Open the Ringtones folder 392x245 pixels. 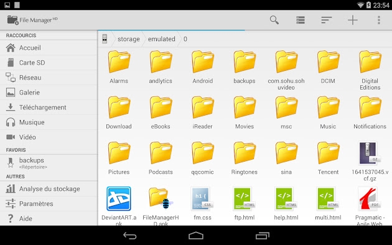click(x=245, y=158)
